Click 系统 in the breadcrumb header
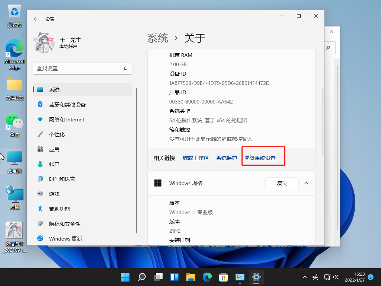 pyautogui.click(x=158, y=38)
